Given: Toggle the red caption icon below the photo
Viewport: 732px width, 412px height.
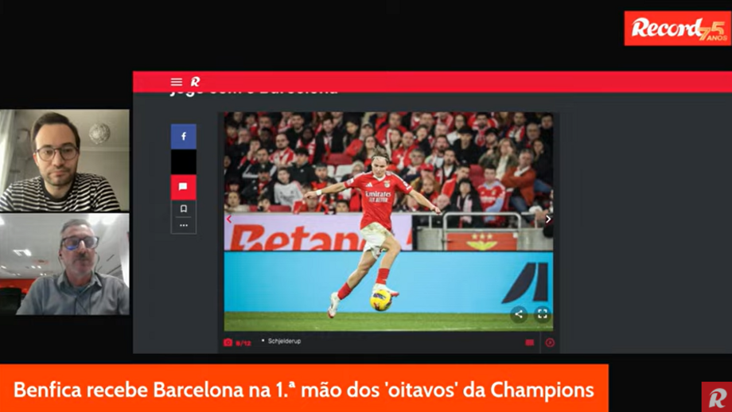Looking at the screenshot, I should click(529, 343).
